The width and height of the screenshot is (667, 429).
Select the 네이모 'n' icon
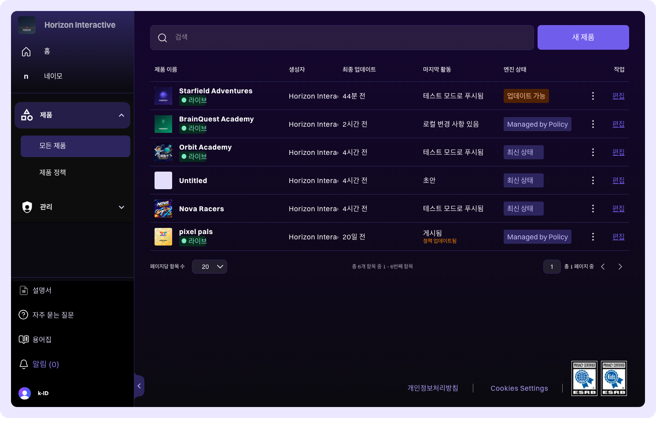tap(26, 76)
